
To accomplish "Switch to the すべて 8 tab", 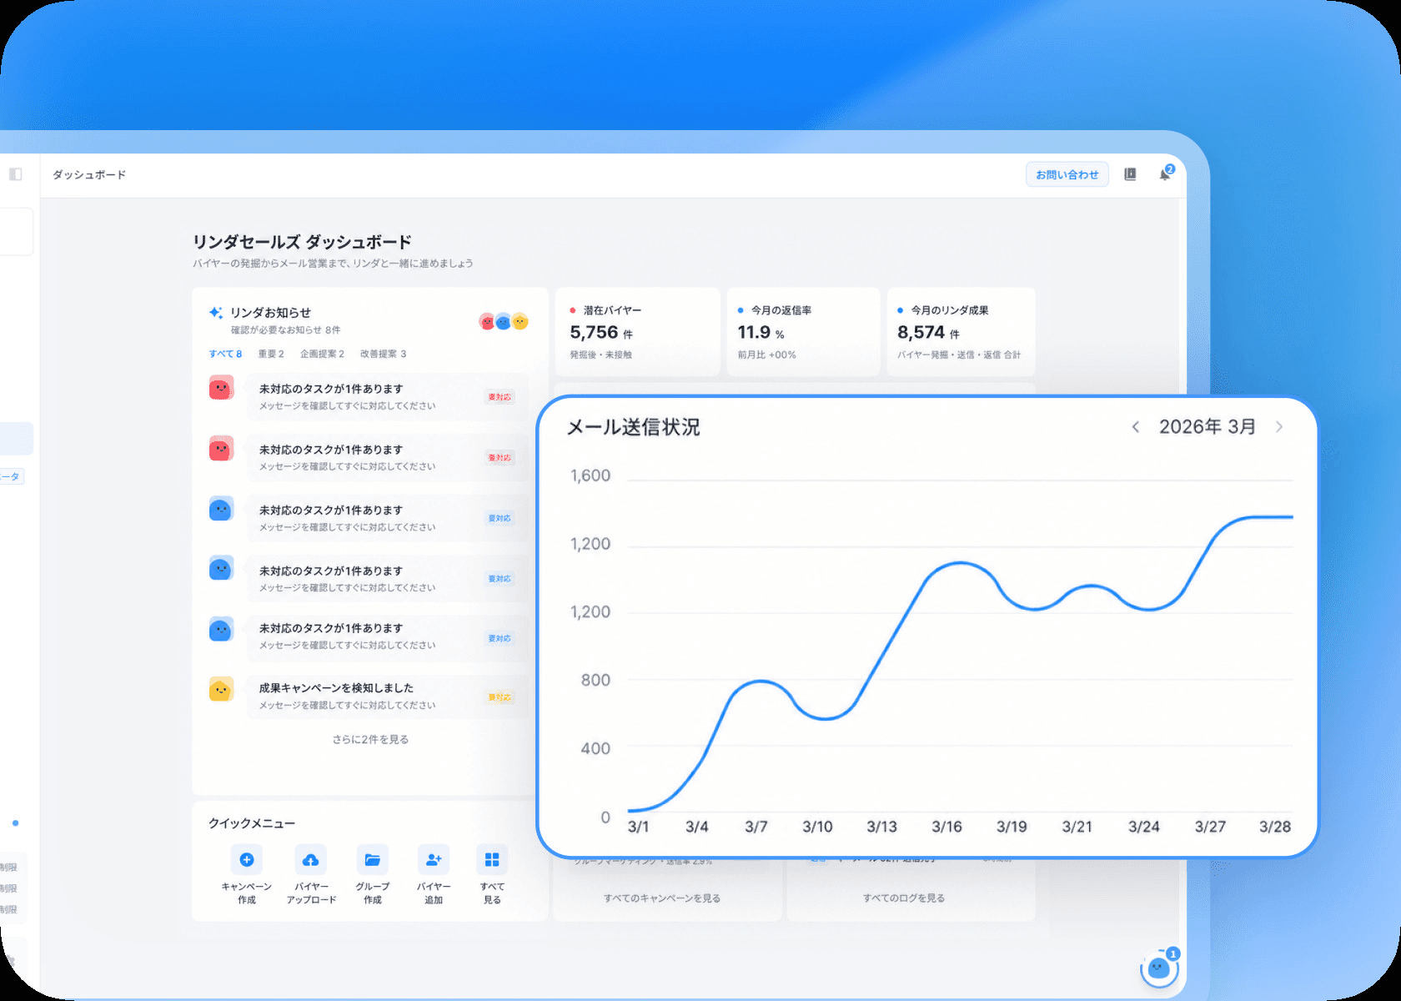I will pos(225,354).
